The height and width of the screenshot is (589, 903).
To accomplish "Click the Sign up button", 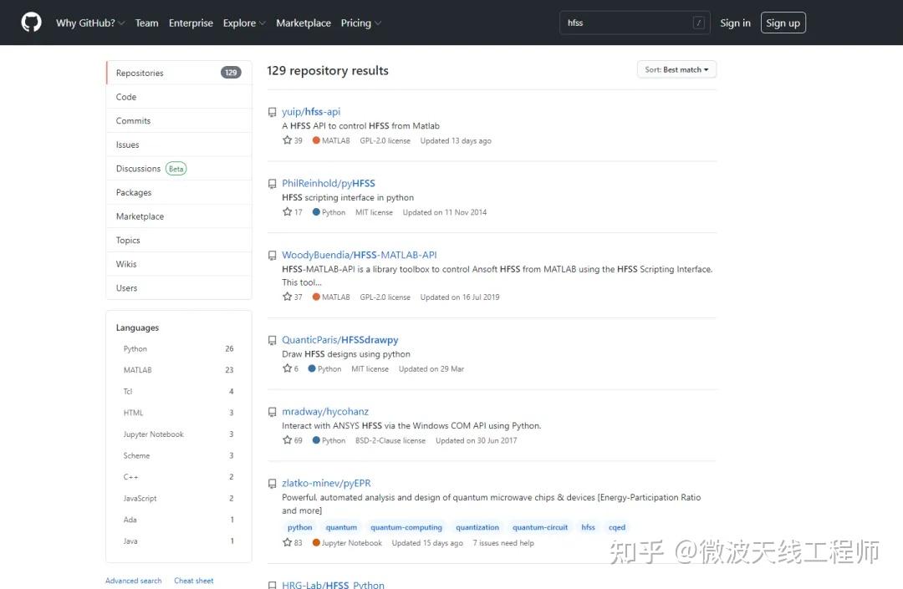I will click(783, 23).
